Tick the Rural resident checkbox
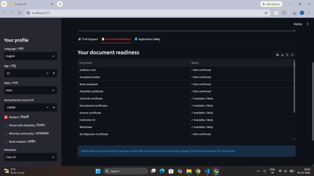Screen dimensions: 314x176 tap(6, 142)
